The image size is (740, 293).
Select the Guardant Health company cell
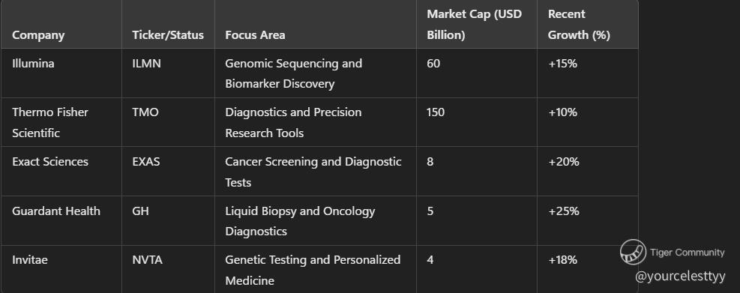(x=56, y=211)
